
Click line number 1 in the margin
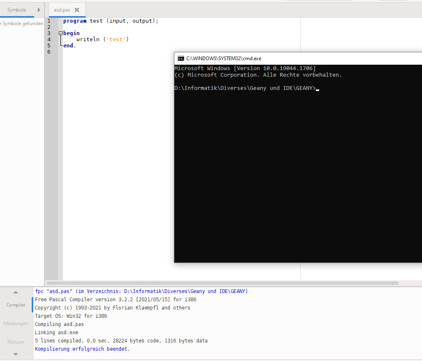[49, 21]
